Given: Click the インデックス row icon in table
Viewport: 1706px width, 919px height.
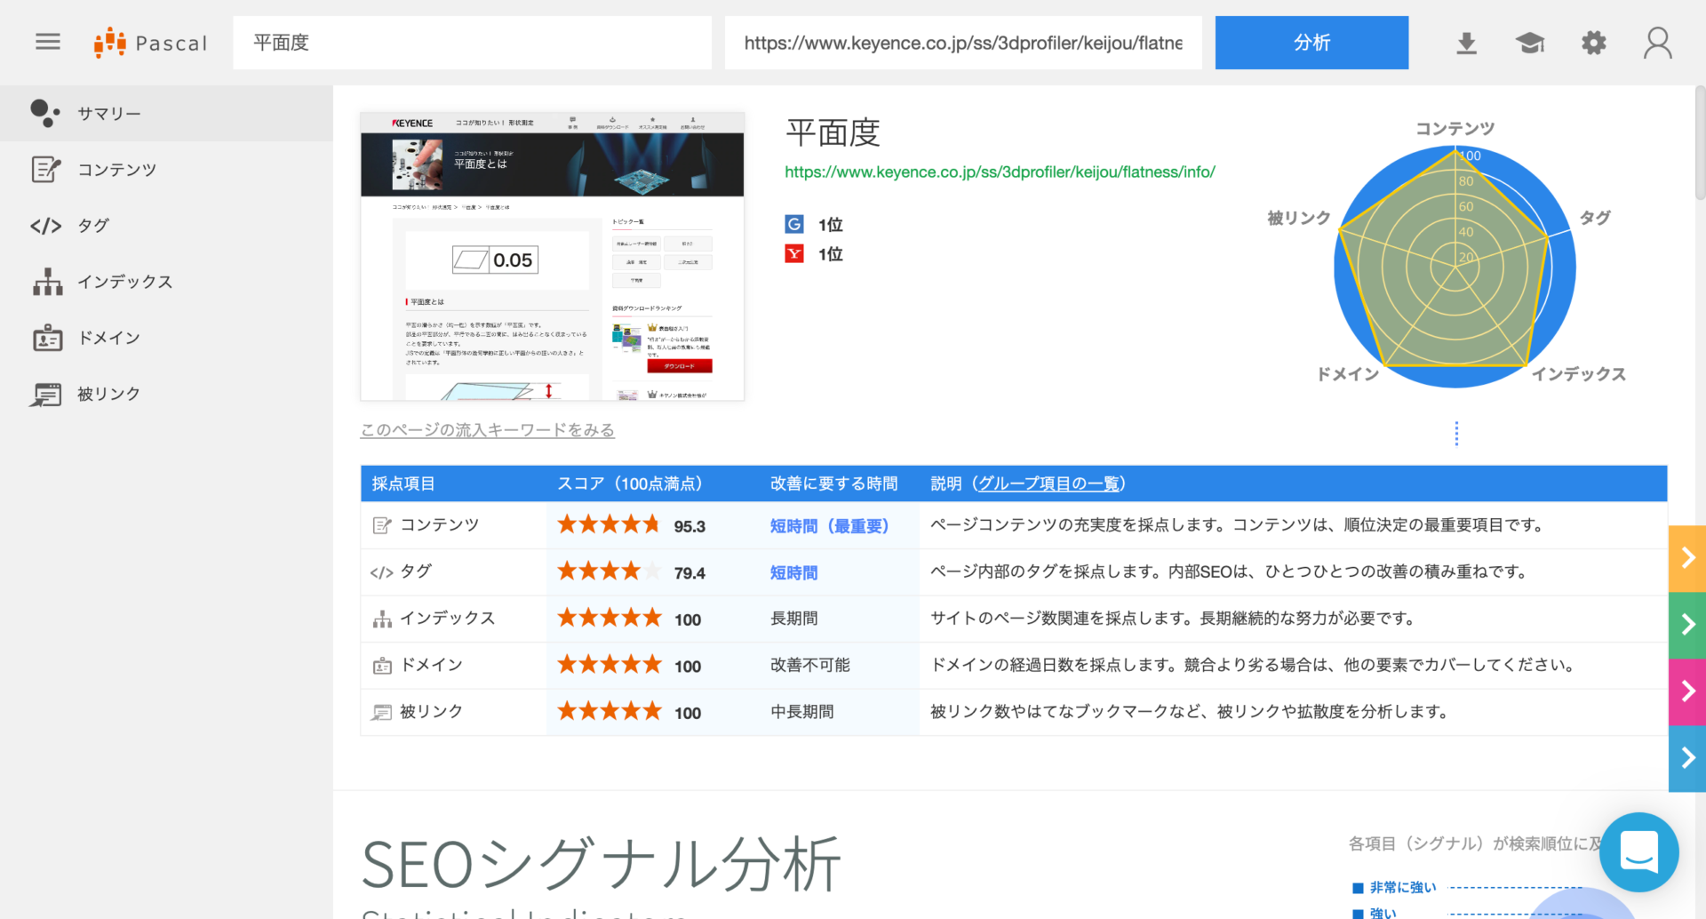Looking at the screenshot, I should point(382,619).
